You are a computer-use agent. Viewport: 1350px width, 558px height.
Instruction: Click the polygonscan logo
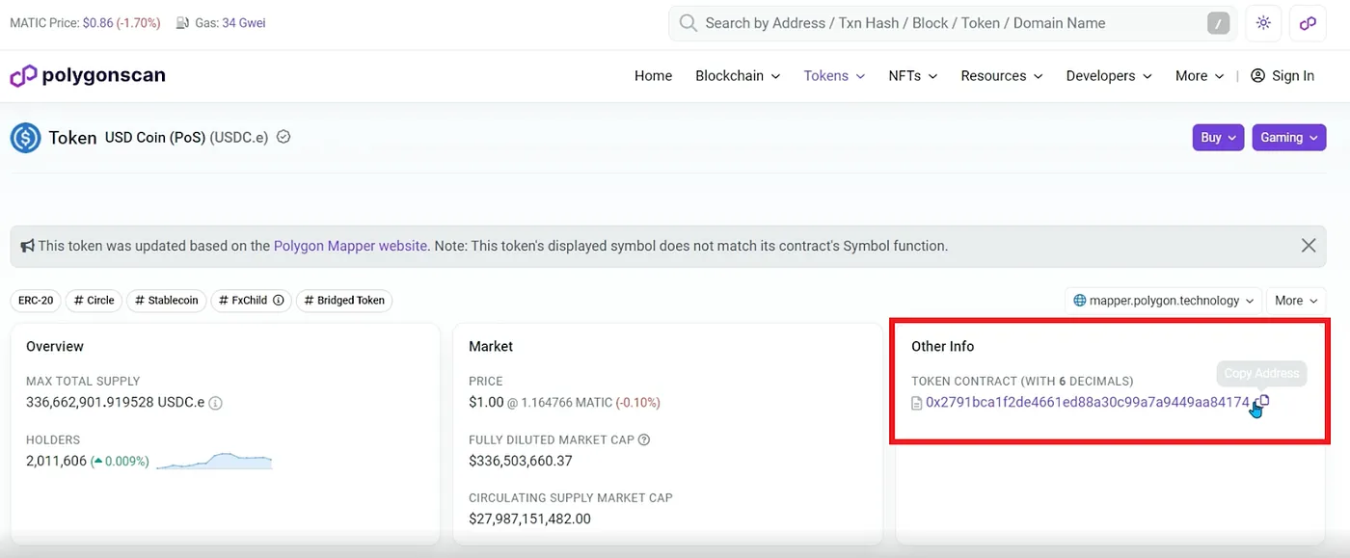tap(88, 76)
